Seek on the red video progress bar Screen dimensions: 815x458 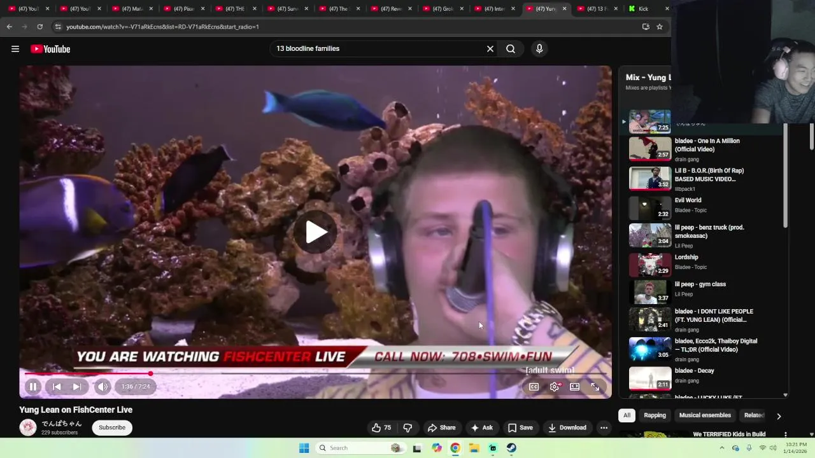pos(315,374)
